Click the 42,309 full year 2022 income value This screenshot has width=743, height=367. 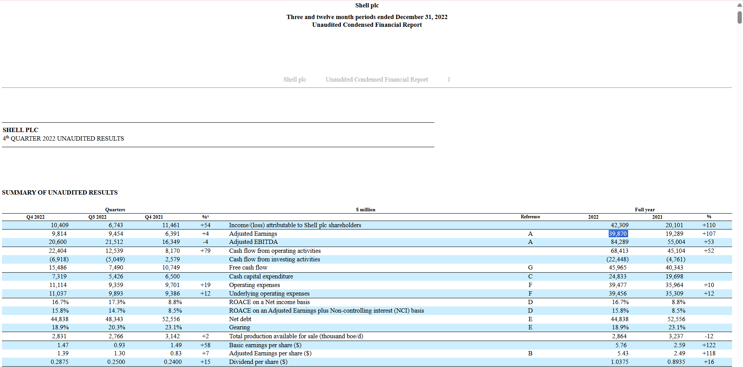point(619,225)
